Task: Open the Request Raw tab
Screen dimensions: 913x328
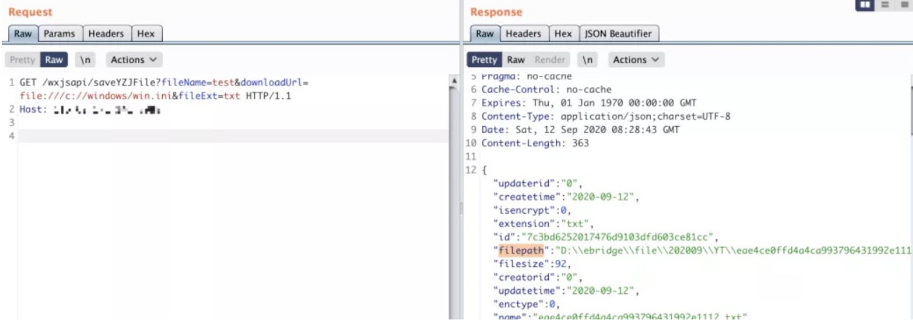Action: tap(23, 34)
